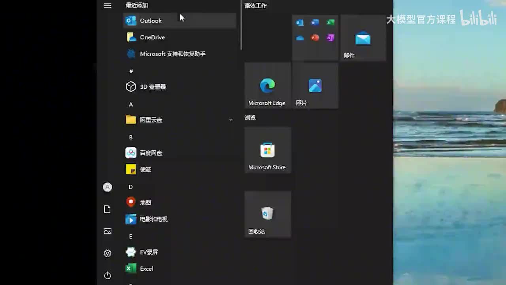Screen dimensions: 506x285
Task: Open the 照片 photos tile
Action: (315, 85)
